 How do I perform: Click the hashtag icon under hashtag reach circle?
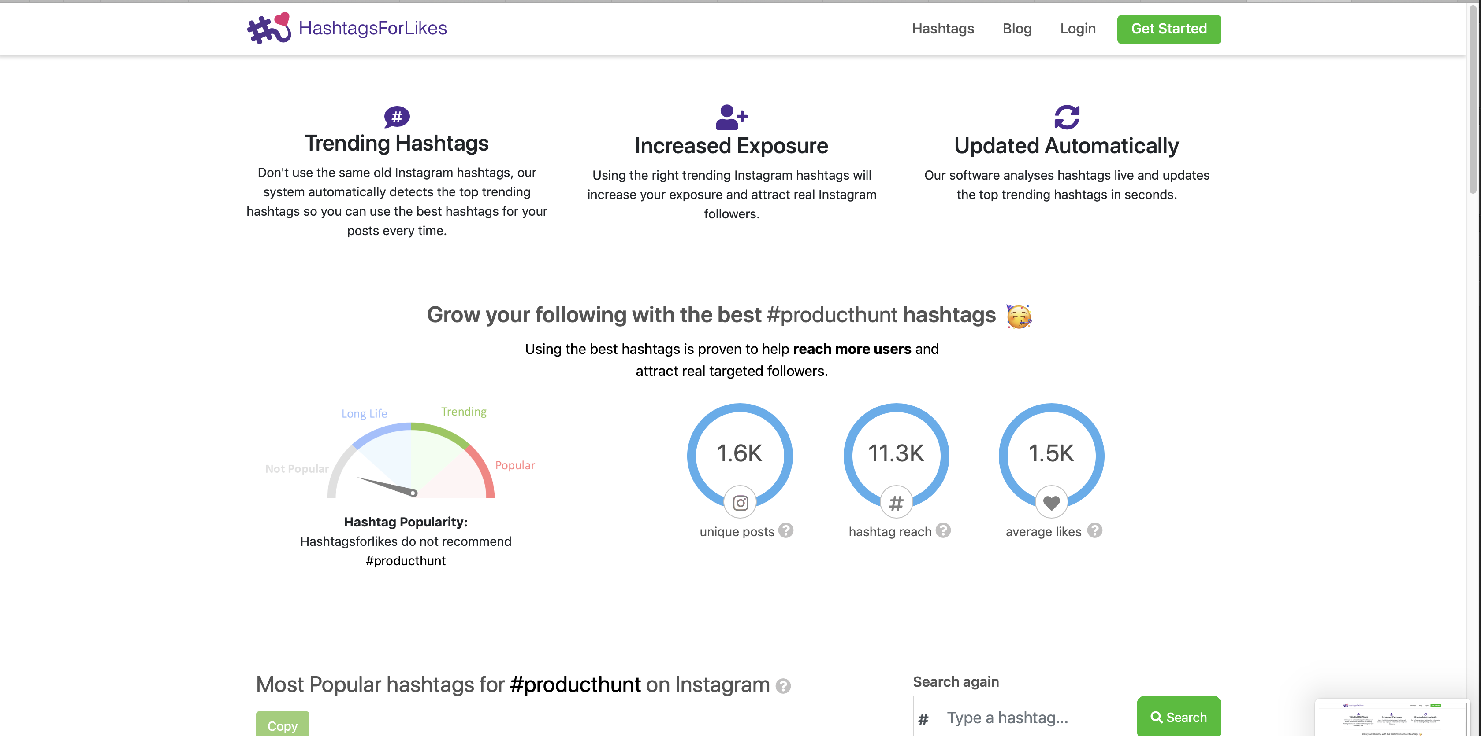point(896,502)
